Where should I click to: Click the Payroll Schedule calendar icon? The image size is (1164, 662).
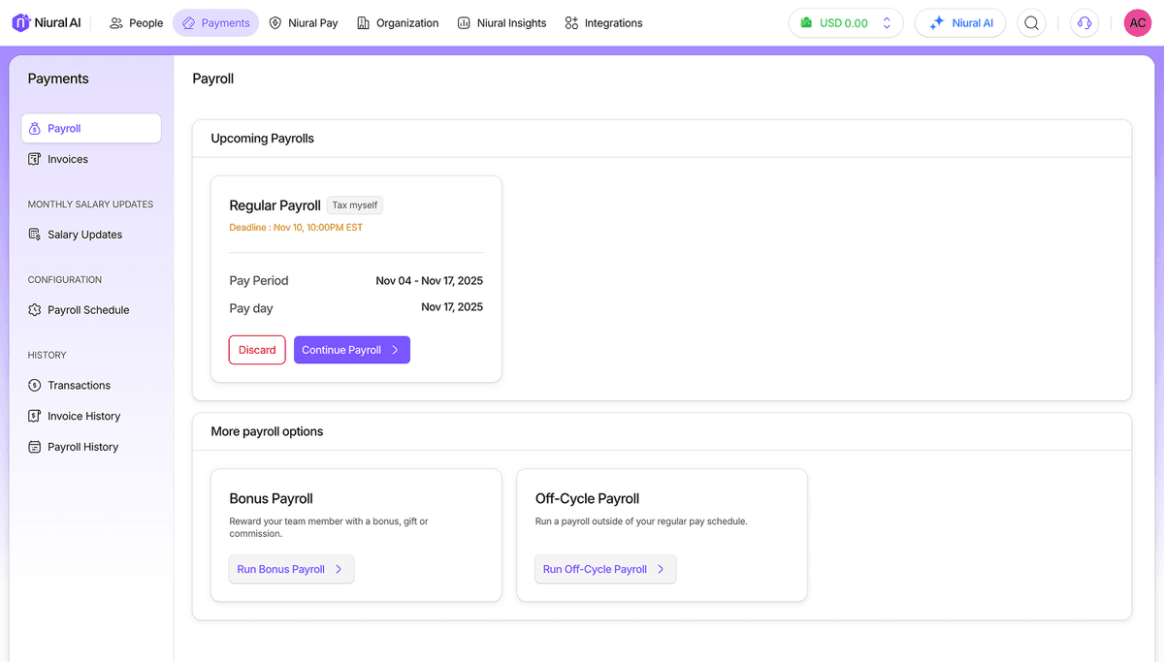(33, 309)
